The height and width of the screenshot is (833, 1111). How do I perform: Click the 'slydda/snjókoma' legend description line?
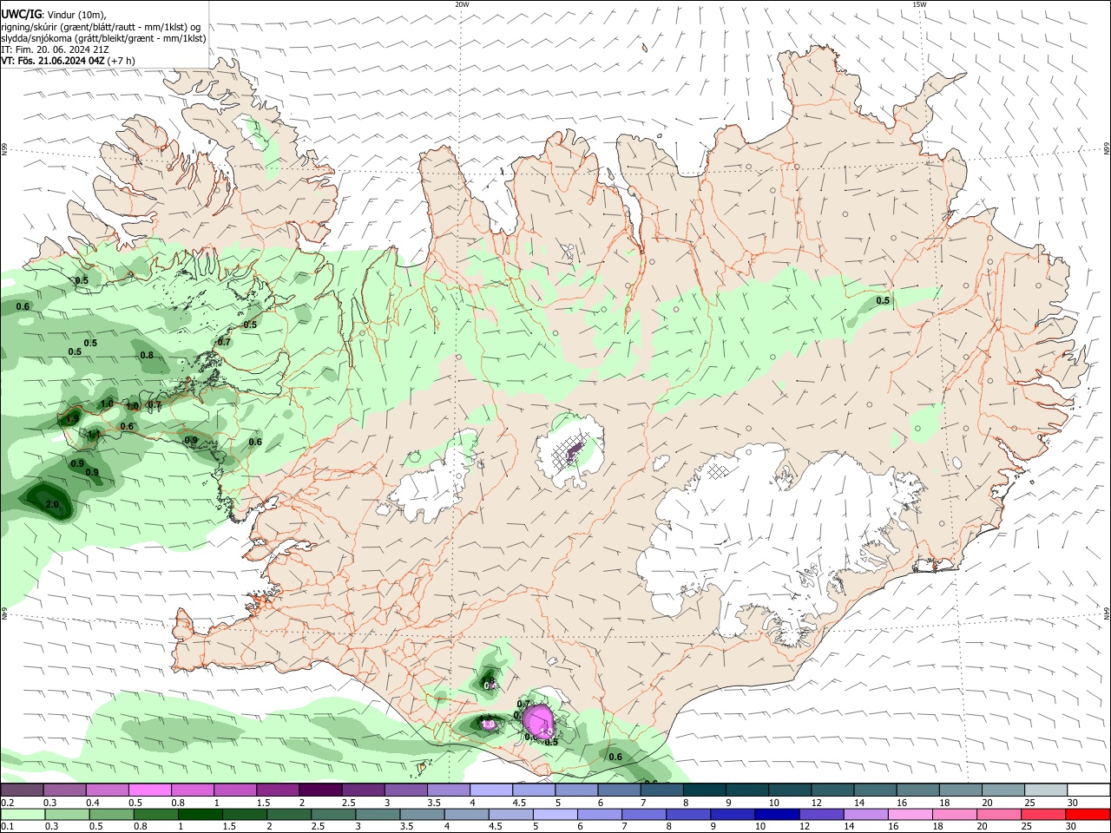tap(103, 38)
